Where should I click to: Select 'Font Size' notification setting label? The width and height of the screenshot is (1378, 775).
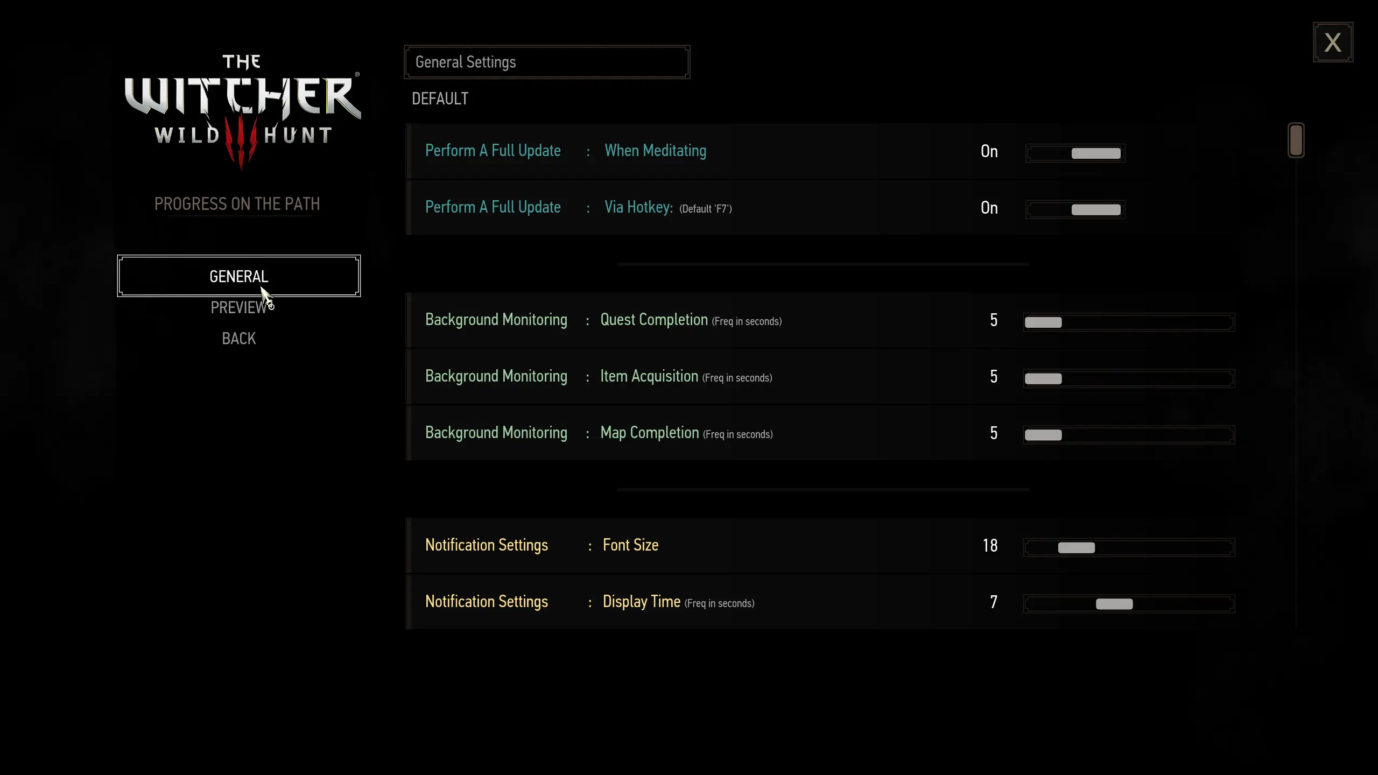pos(630,545)
